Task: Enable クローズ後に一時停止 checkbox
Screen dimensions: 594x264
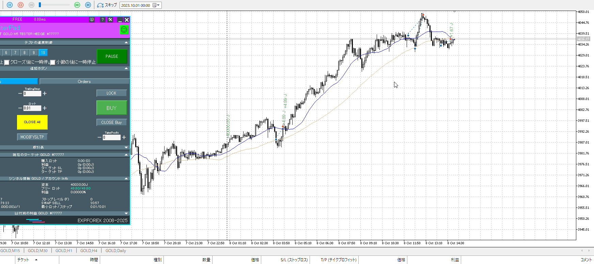Action: pos(7,62)
